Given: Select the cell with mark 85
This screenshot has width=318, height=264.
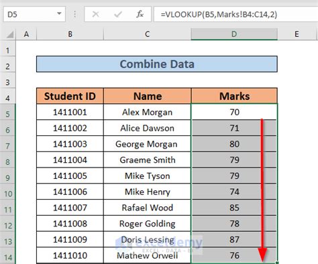Looking at the screenshot, I should (x=234, y=208).
